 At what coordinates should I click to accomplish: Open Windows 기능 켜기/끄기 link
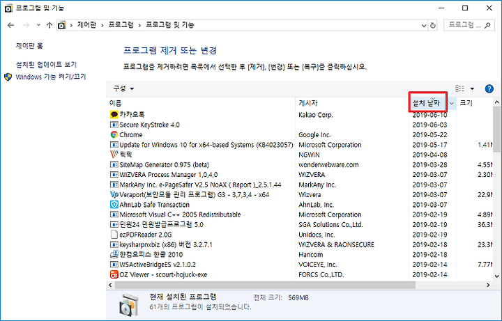click(51, 77)
